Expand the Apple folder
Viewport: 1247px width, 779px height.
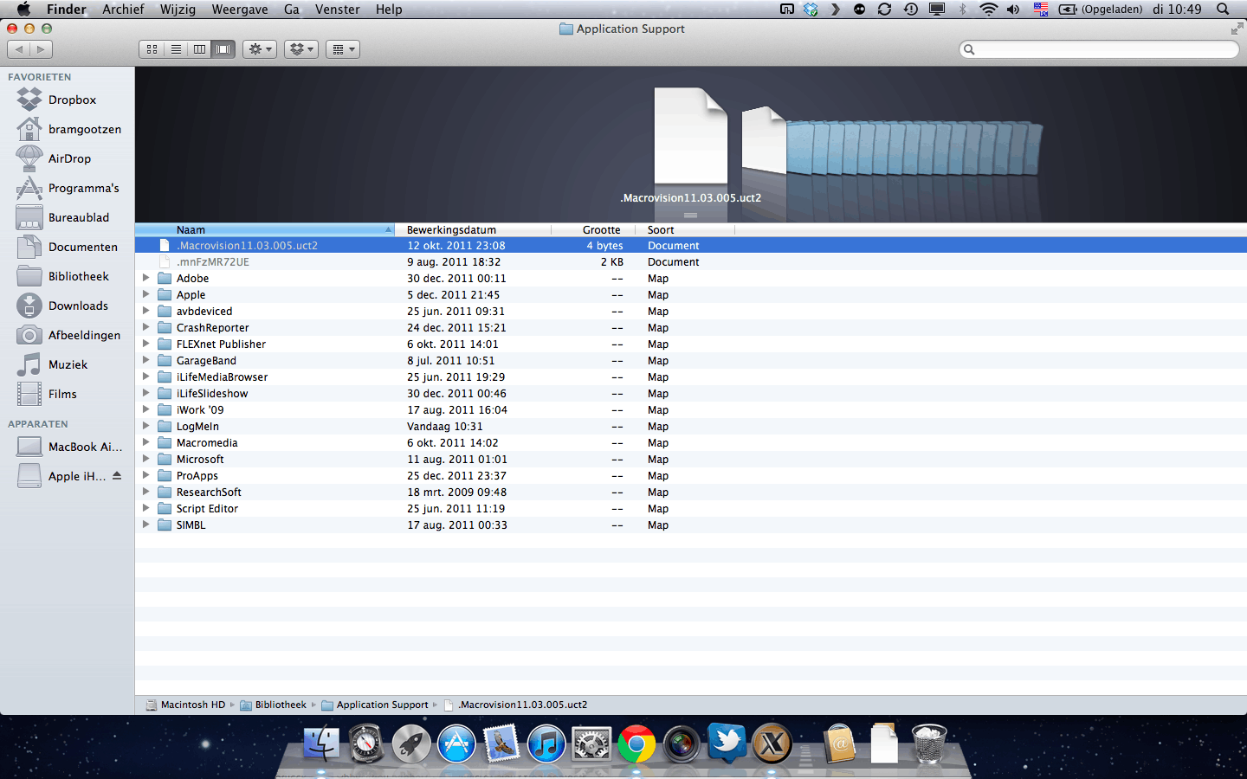coord(146,294)
